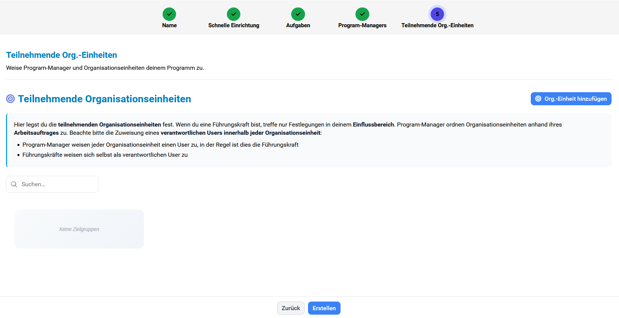Click the checkmark circle for Schnelle Einrichtung
The image size is (619, 318).
click(x=234, y=14)
